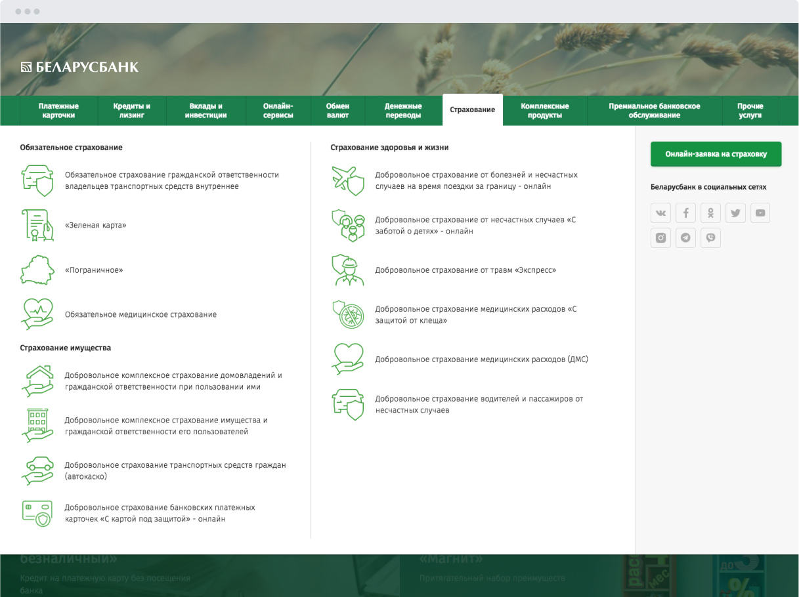
Task: Expand the «Прочие услуги» navigation menu
Action: (x=750, y=111)
